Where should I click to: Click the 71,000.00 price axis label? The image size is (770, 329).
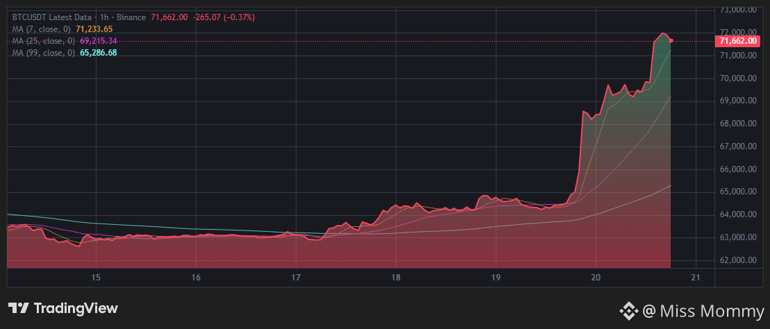(737, 56)
